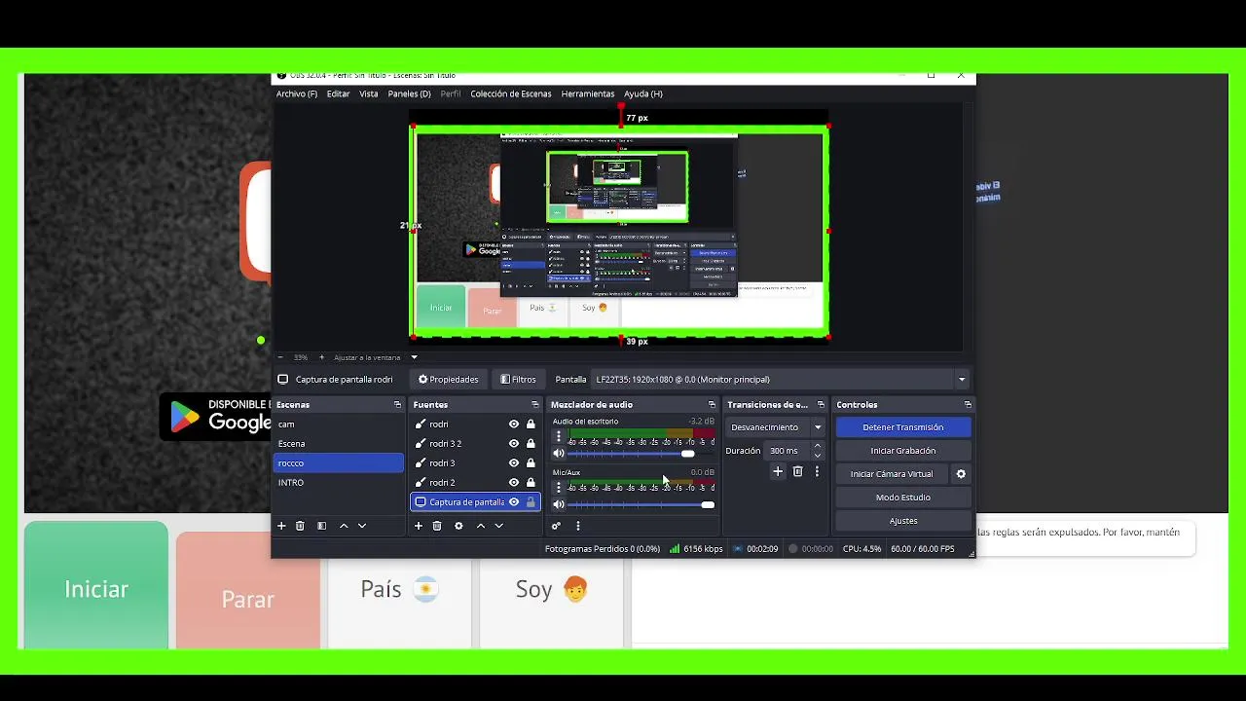
Task: Toggle visibility of the Captura de pantalla source
Action: point(514,502)
